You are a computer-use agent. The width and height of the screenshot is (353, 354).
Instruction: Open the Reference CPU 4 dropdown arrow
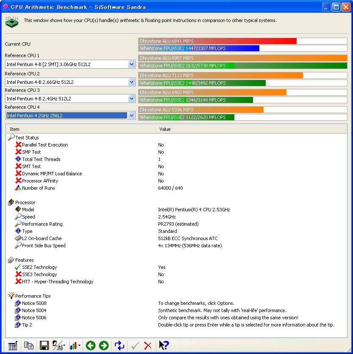click(131, 116)
